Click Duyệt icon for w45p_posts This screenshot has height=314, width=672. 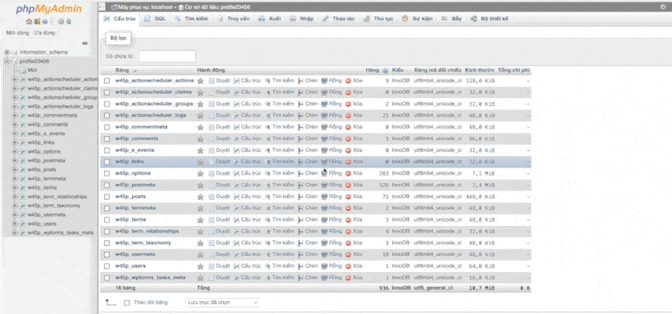[x=212, y=196]
